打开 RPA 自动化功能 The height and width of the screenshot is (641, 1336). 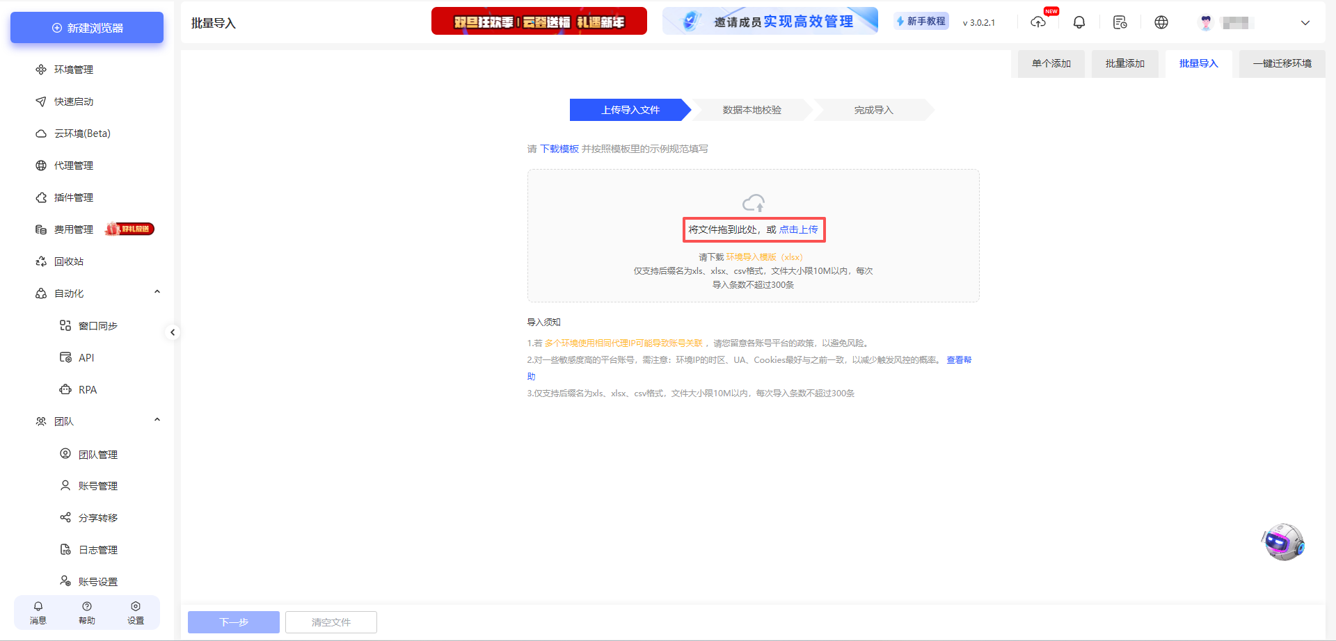click(86, 389)
